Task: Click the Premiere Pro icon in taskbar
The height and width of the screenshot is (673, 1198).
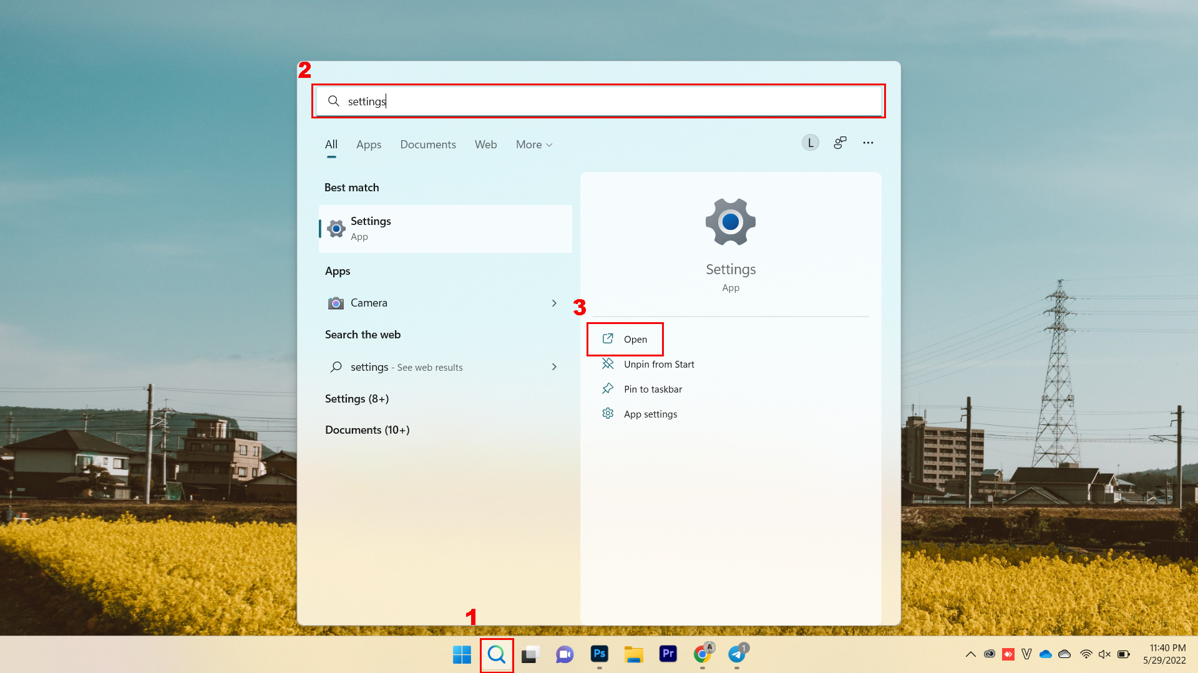Action: 668,653
